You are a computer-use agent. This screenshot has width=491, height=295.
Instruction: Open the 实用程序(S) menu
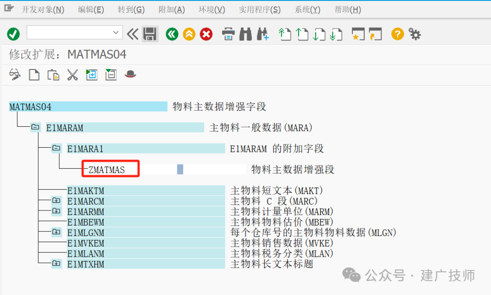coord(260,10)
